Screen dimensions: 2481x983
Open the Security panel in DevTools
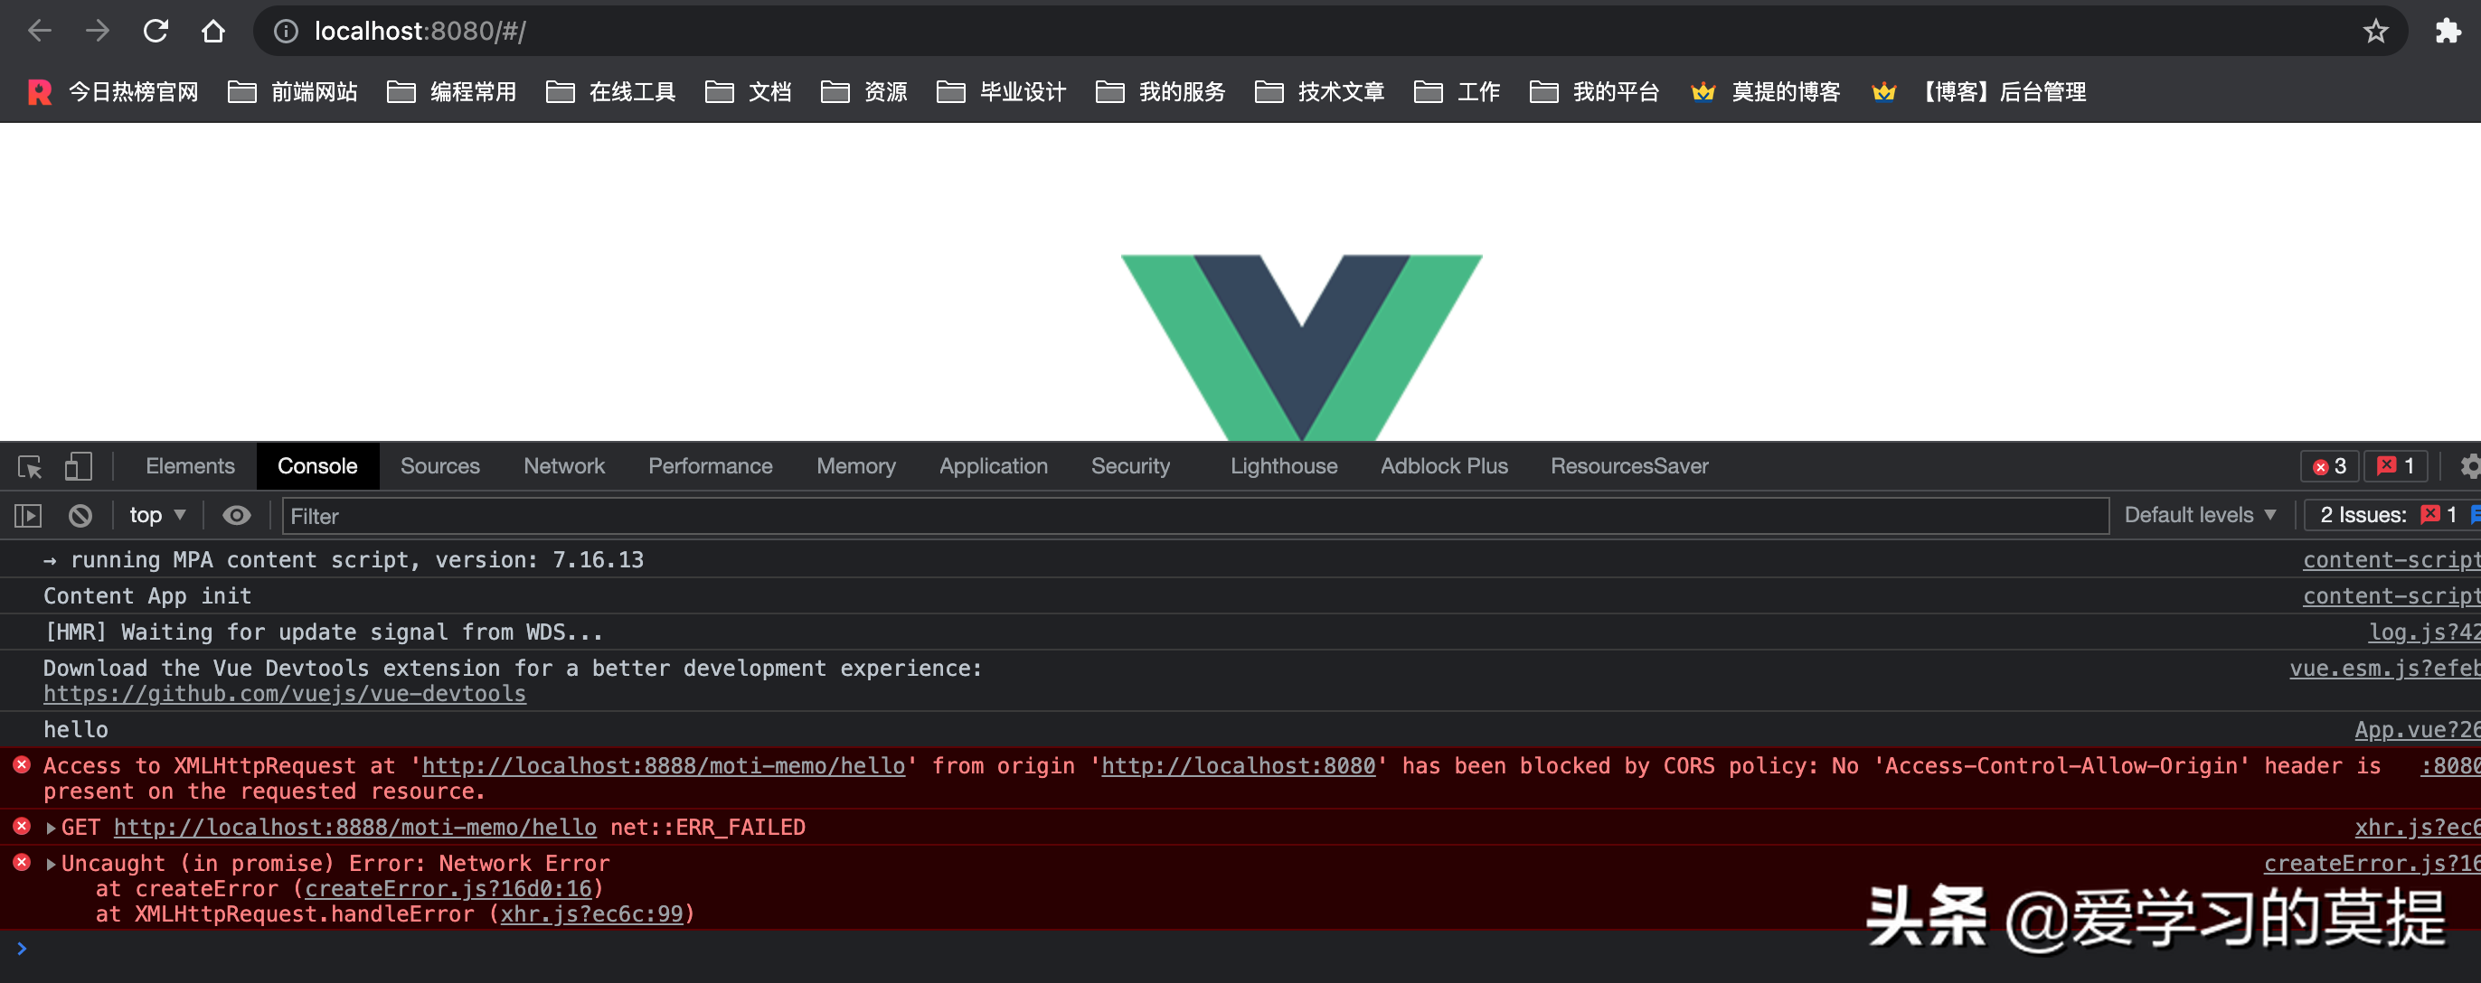[x=1130, y=464]
